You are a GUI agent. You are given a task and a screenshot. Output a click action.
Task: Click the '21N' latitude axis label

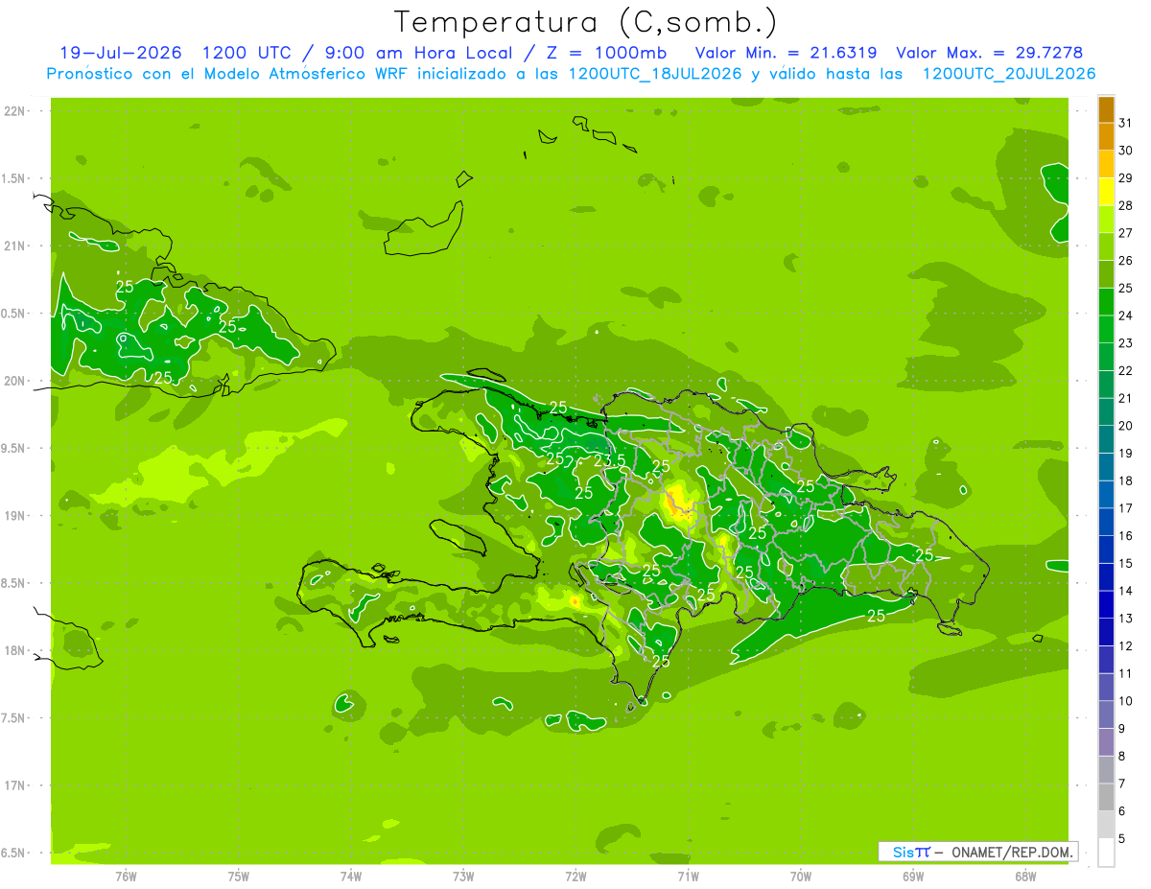(x=13, y=246)
